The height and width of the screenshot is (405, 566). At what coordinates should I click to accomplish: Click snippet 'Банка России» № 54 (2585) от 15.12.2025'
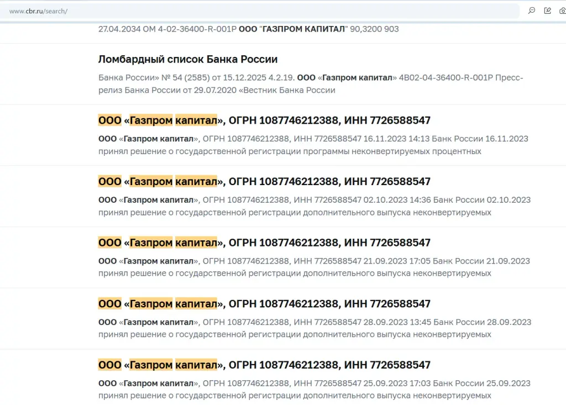point(182,77)
